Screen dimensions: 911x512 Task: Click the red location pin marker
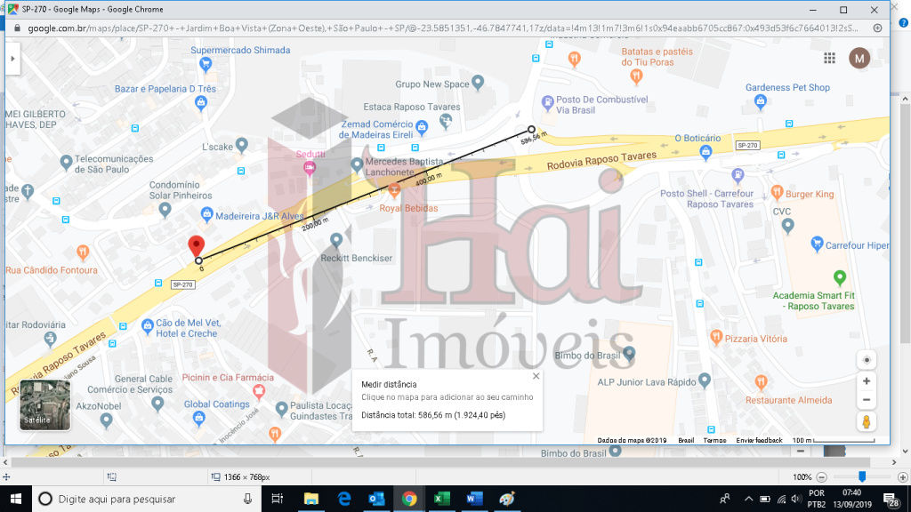(197, 246)
